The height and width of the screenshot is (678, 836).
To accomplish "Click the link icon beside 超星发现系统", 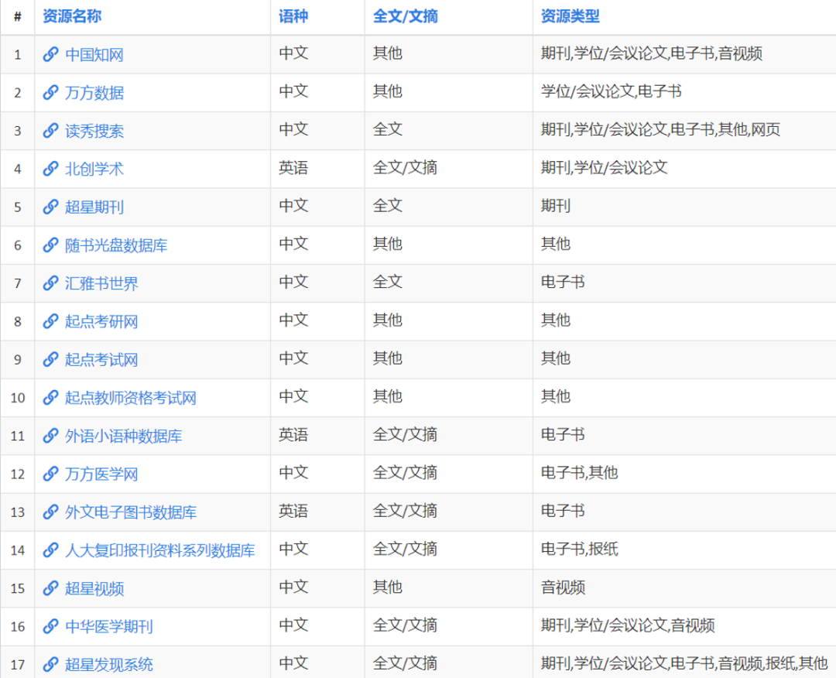I will point(50,665).
